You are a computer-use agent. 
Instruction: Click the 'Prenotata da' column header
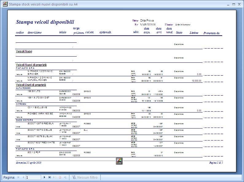[x=211, y=33]
